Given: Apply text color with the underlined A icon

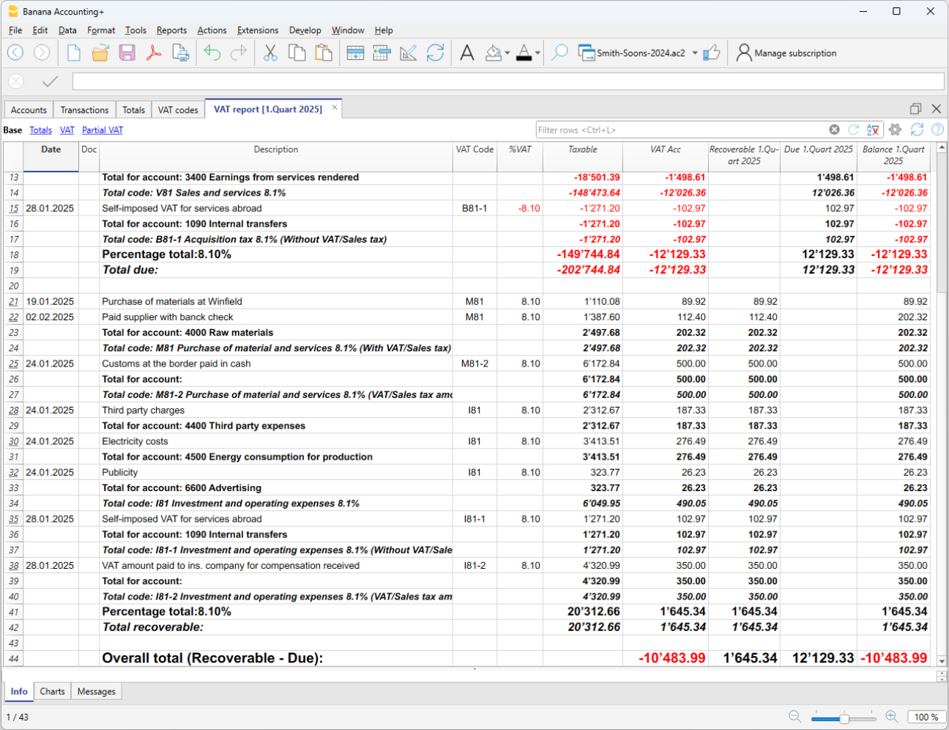Looking at the screenshot, I should (524, 53).
